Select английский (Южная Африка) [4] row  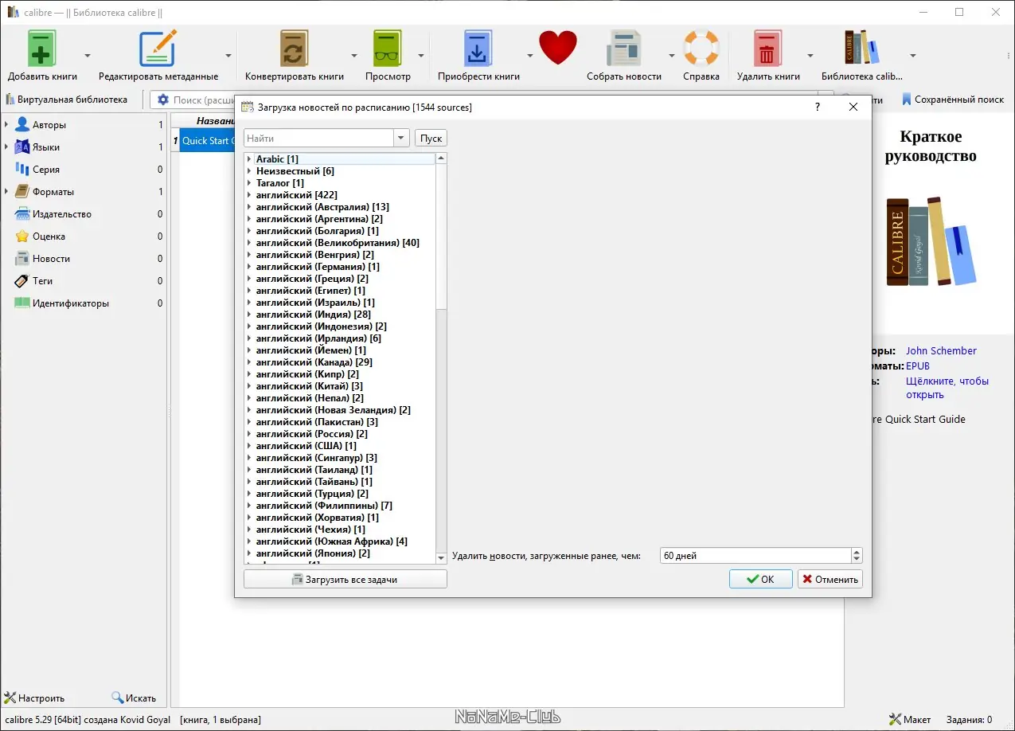tap(332, 541)
